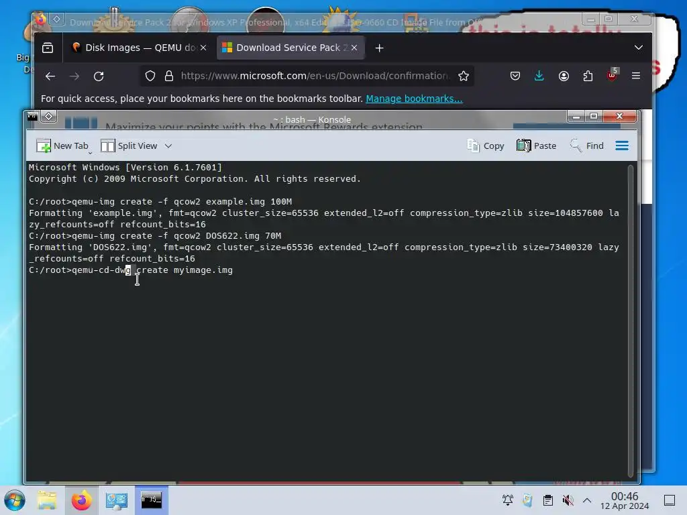This screenshot has width=687, height=515.
Task: Bookmark this page with the star
Action: [x=464, y=76]
